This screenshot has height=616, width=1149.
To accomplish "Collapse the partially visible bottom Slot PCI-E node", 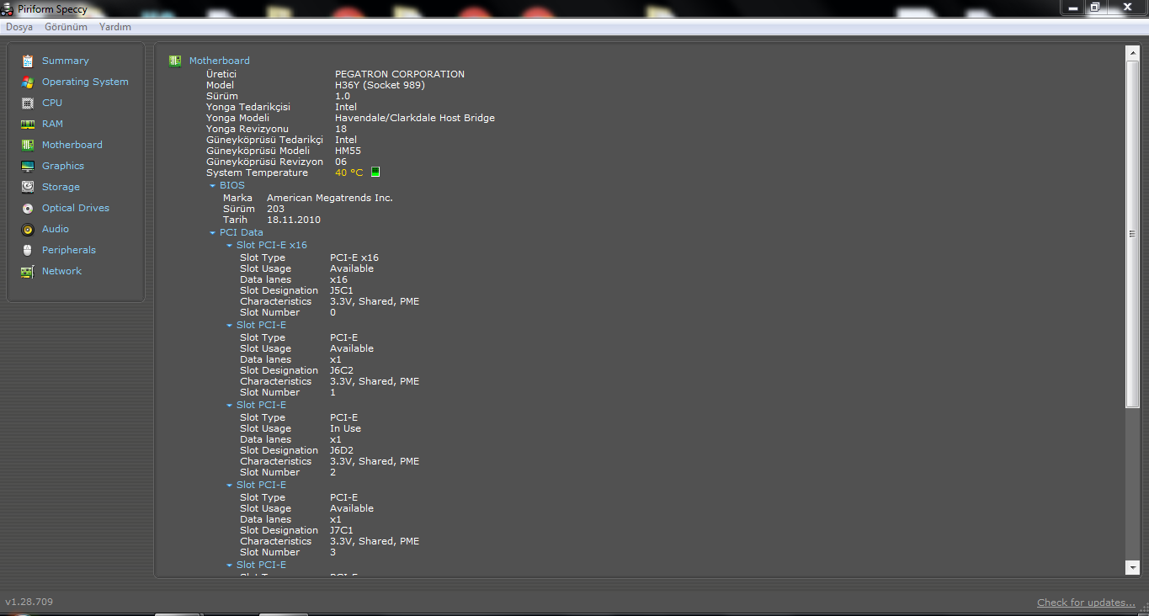I will coord(229,565).
